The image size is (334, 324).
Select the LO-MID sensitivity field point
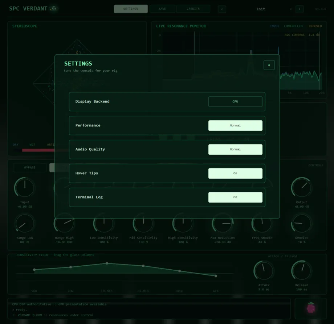[x=107, y=263]
